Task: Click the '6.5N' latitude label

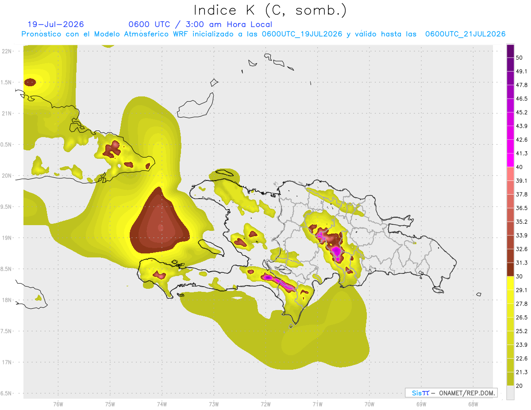Action: click(6, 394)
